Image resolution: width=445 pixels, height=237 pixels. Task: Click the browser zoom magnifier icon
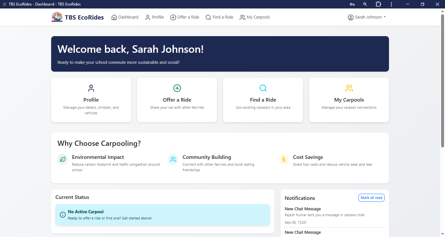365,4
